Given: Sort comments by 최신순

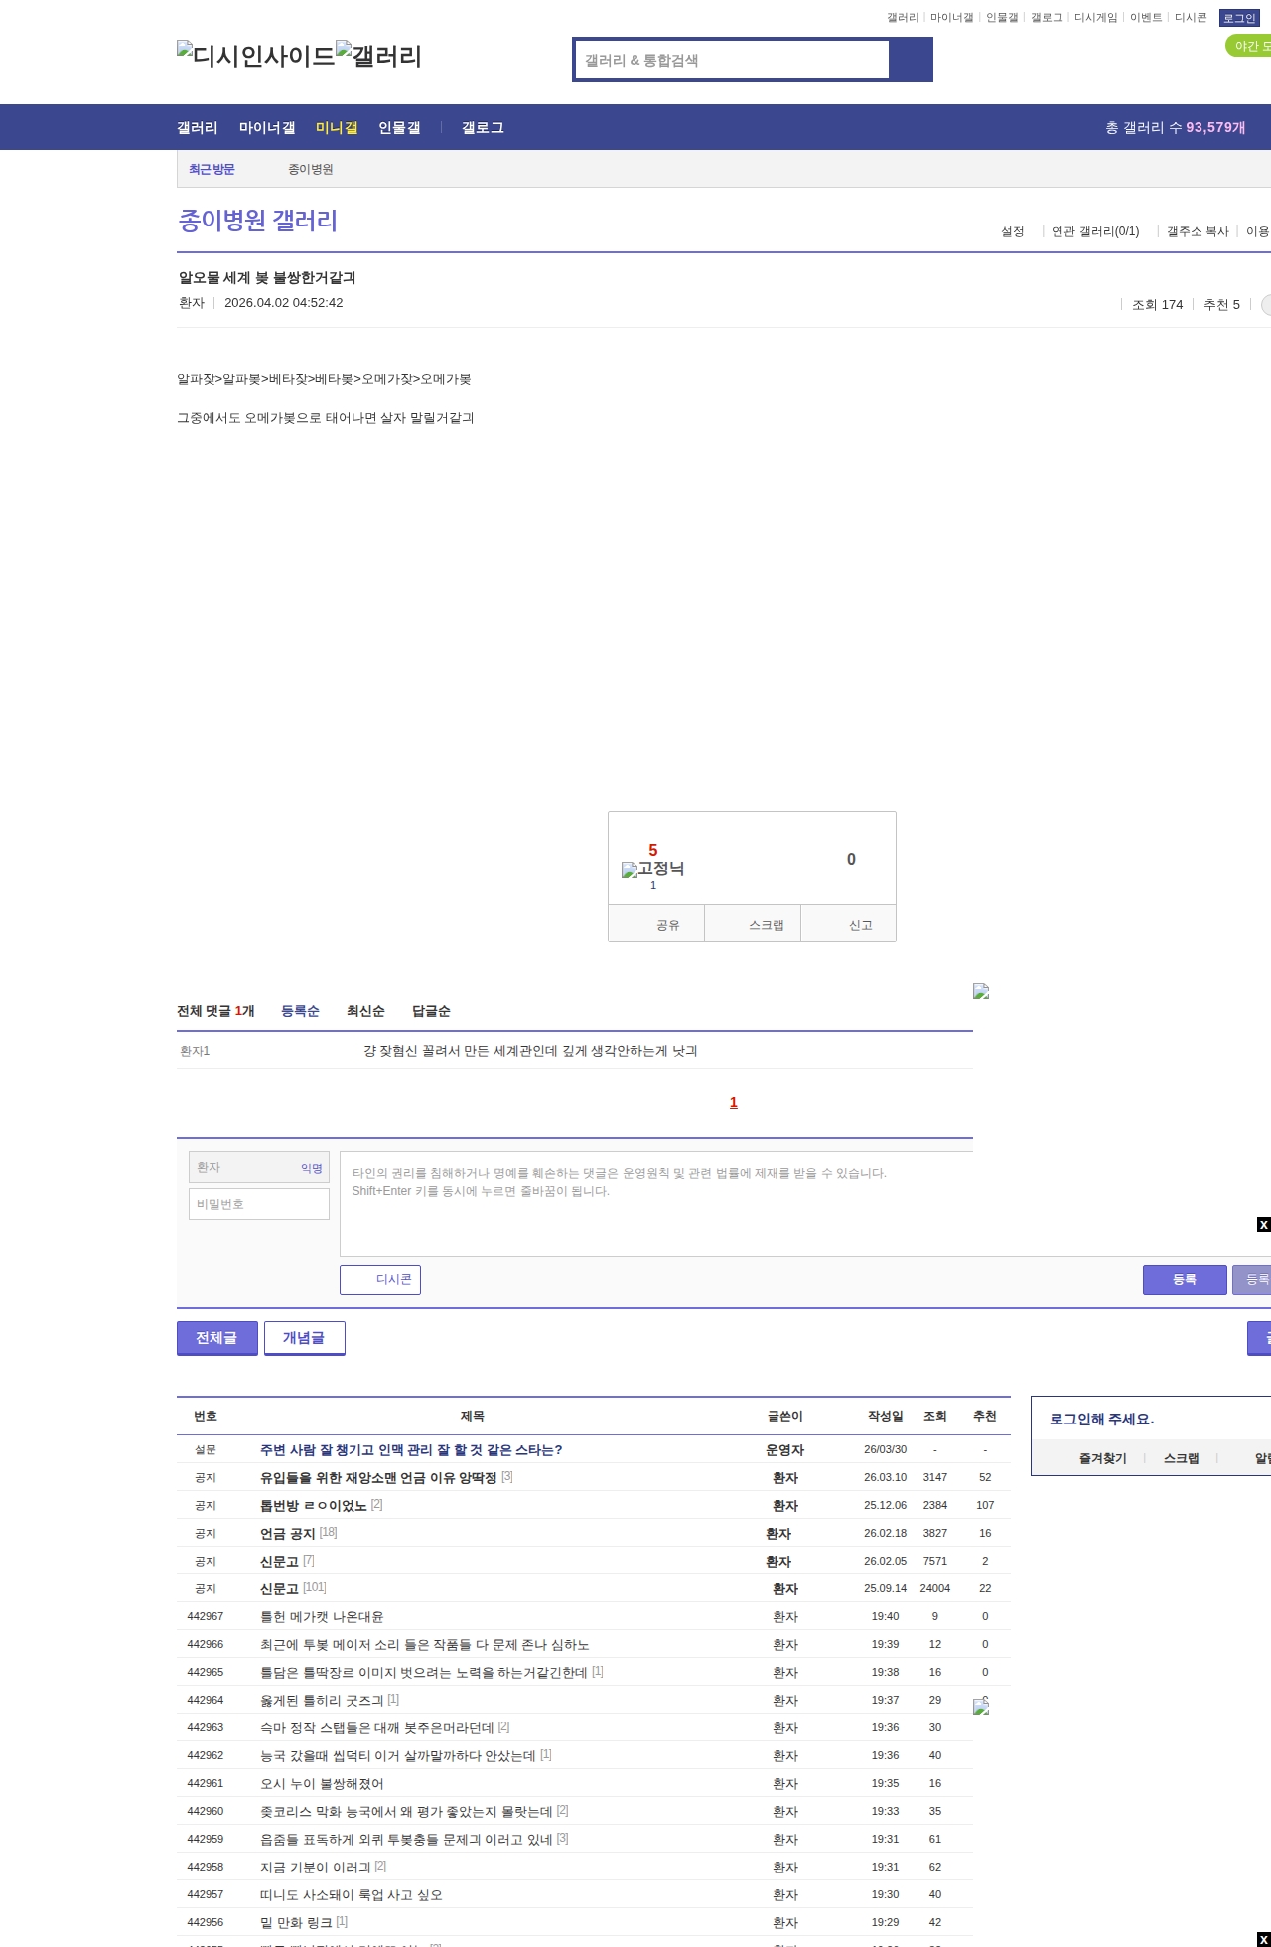Looking at the screenshot, I should click(x=365, y=1011).
